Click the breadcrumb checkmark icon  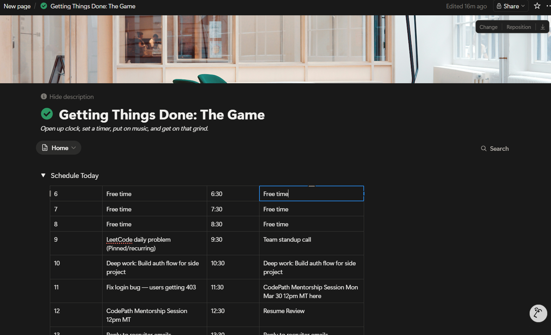44,6
